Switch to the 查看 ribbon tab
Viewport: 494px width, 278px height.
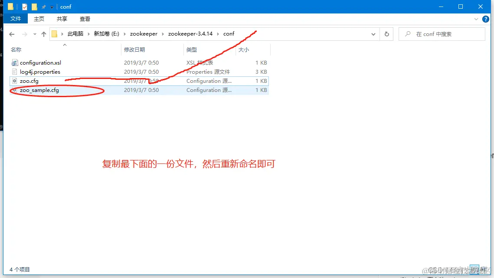pos(85,19)
